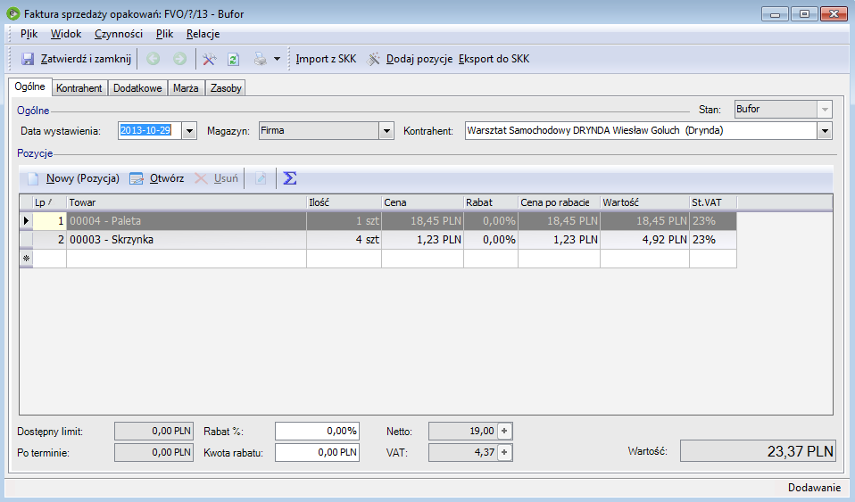Viewport: 855px width, 502px height.
Task: Sort by the Lp column header
Action: coord(50,202)
